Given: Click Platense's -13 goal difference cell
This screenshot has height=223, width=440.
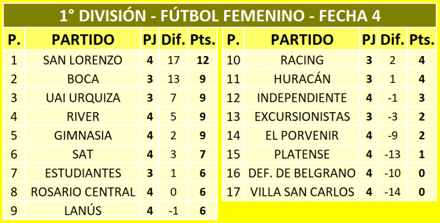Looking at the screenshot, I should point(392,154).
